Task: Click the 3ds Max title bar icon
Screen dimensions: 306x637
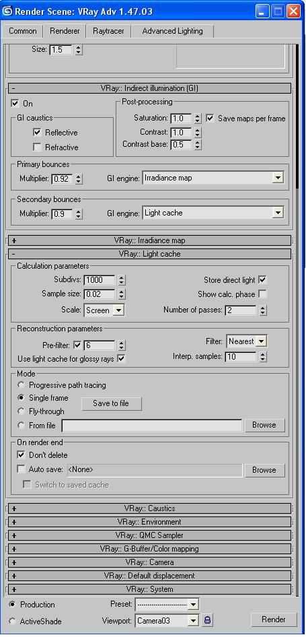Action: tap(7, 11)
